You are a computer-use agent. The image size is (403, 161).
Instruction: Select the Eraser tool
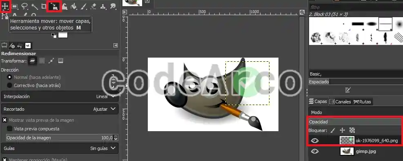[94, 7]
